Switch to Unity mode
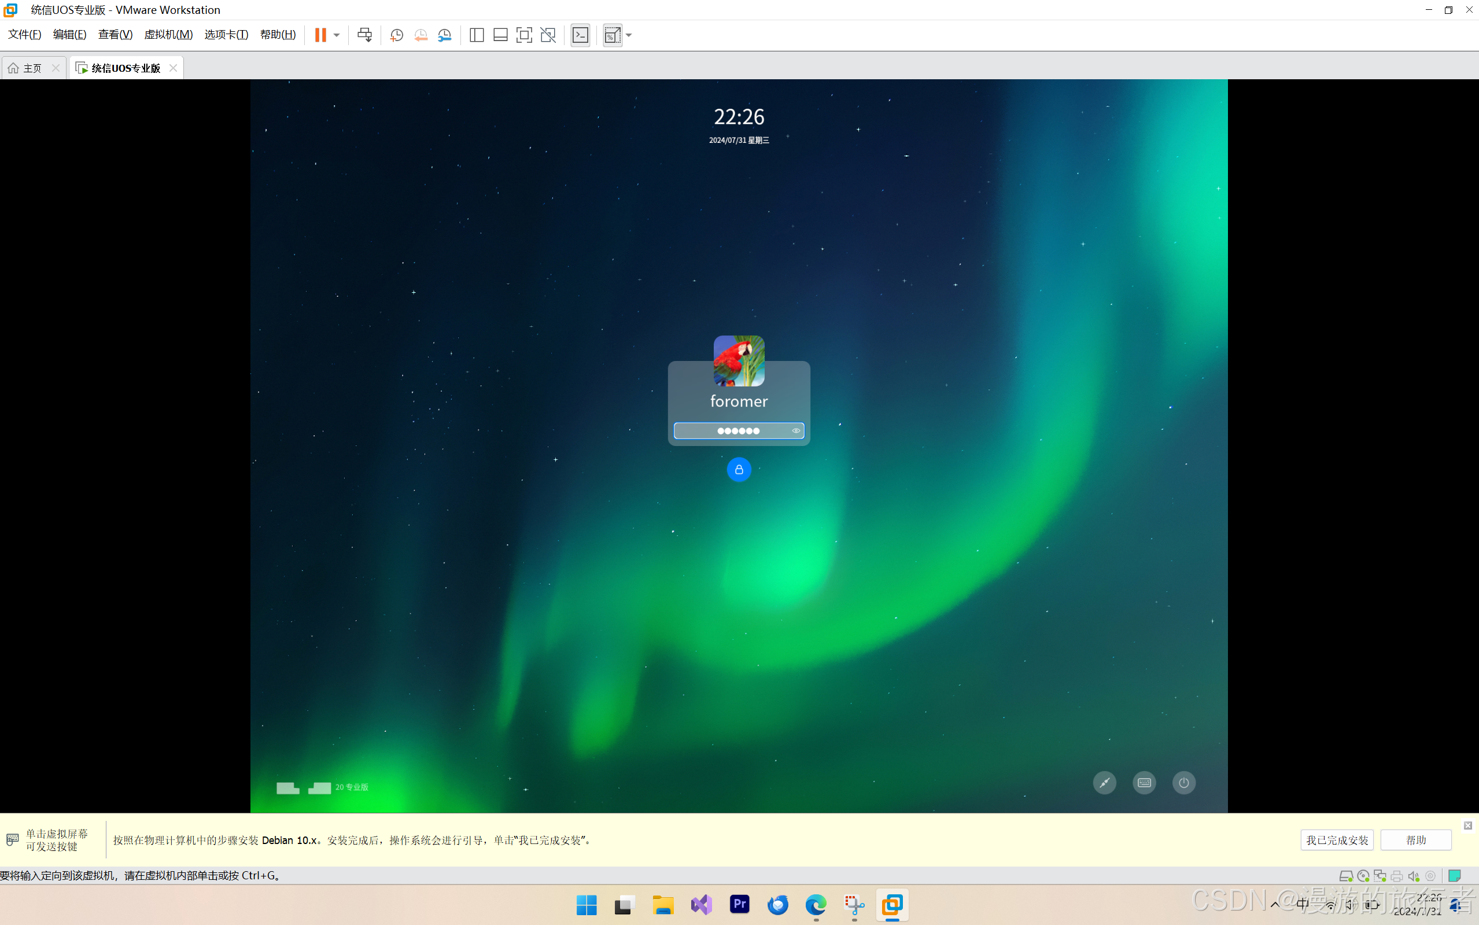 coord(548,35)
